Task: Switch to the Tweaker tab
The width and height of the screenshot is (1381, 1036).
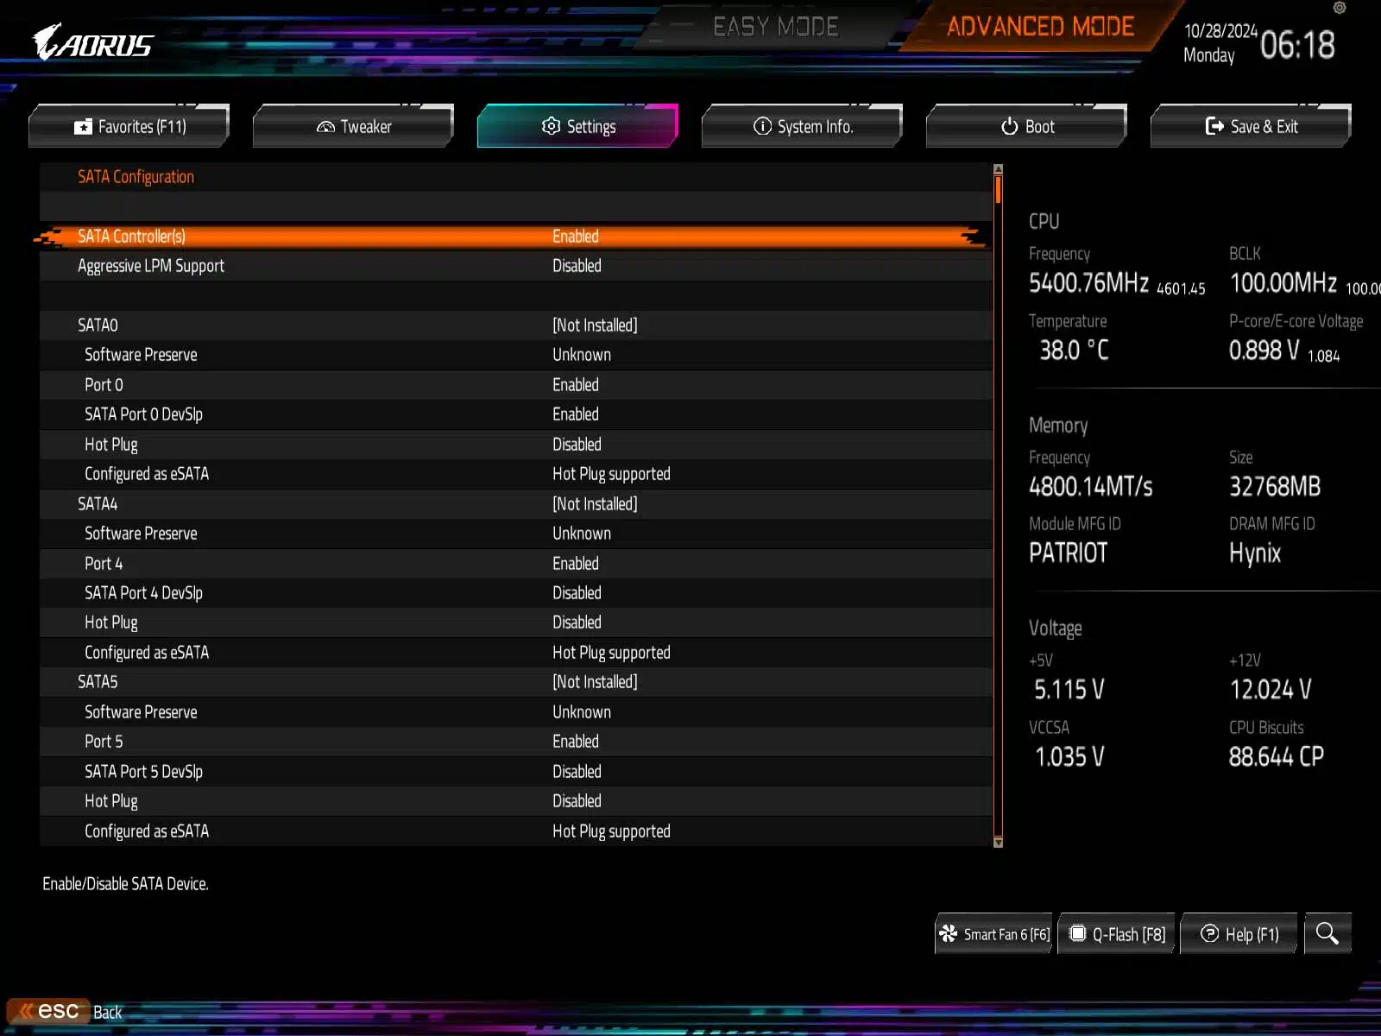Action: pyautogui.click(x=354, y=126)
